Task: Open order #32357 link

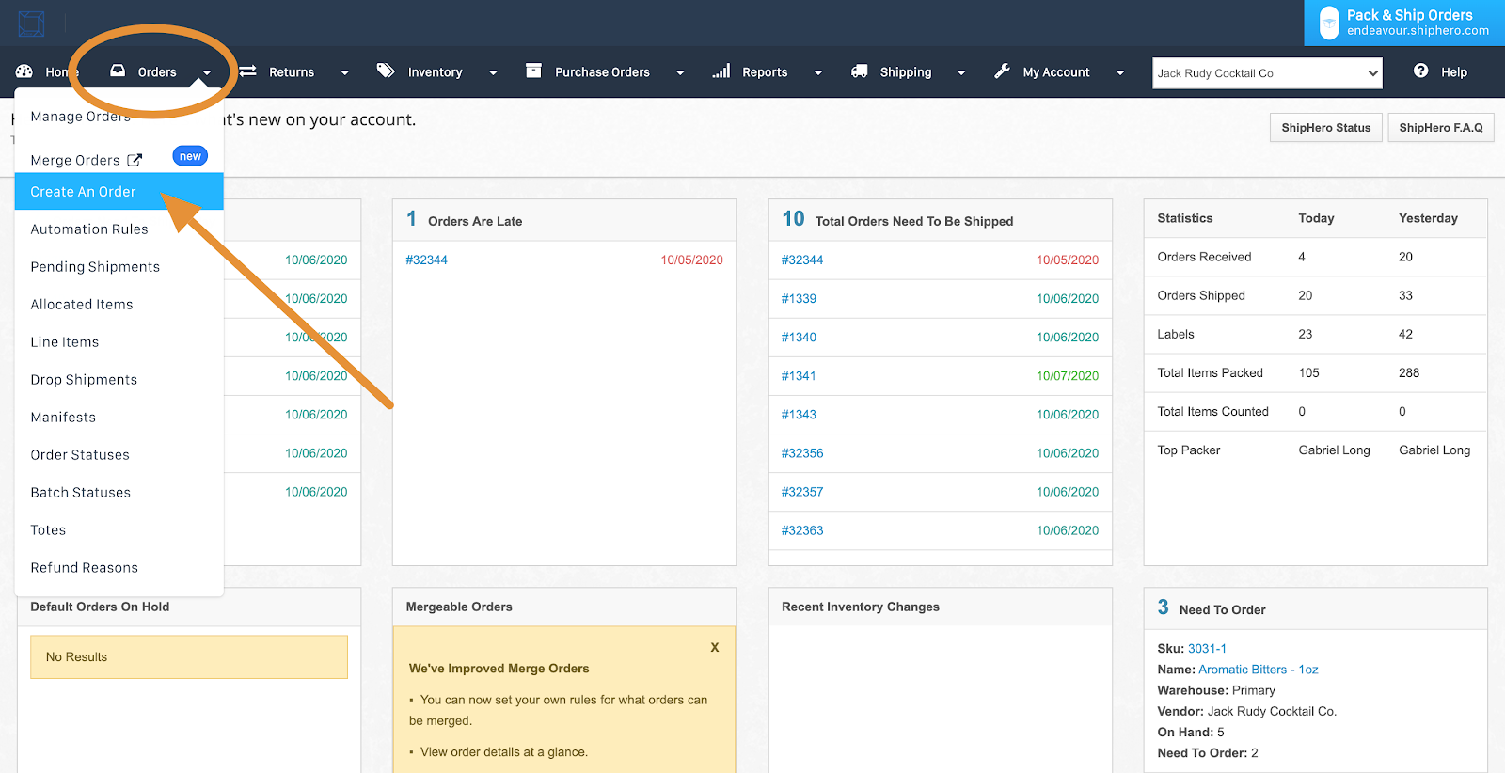Action: [x=802, y=492]
